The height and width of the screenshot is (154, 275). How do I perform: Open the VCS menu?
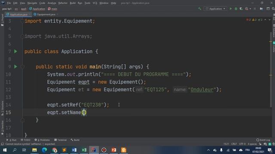click(95, 3)
